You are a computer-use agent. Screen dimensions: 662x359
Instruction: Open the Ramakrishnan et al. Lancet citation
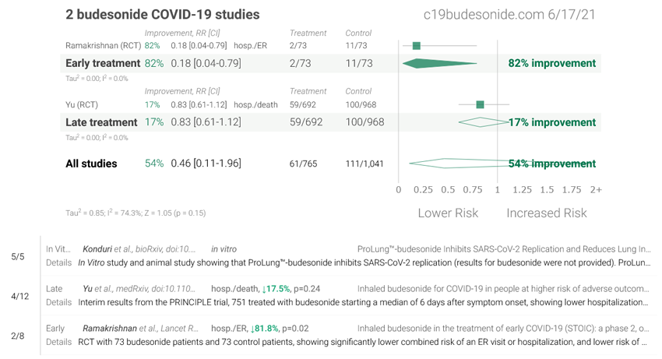140,329
